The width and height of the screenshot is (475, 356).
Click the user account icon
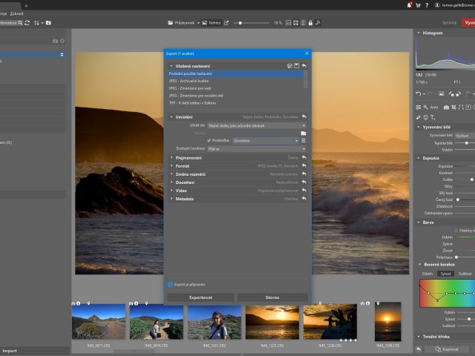(x=437, y=5)
